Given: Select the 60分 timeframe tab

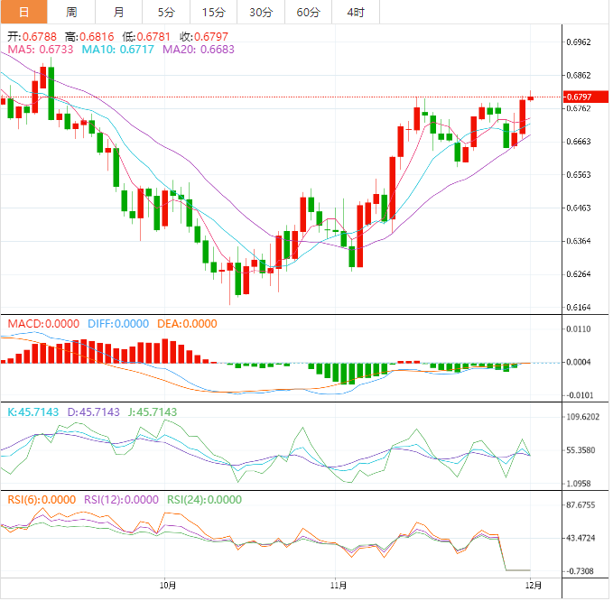Looking at the screenshot, I should [x=308, y=12].
